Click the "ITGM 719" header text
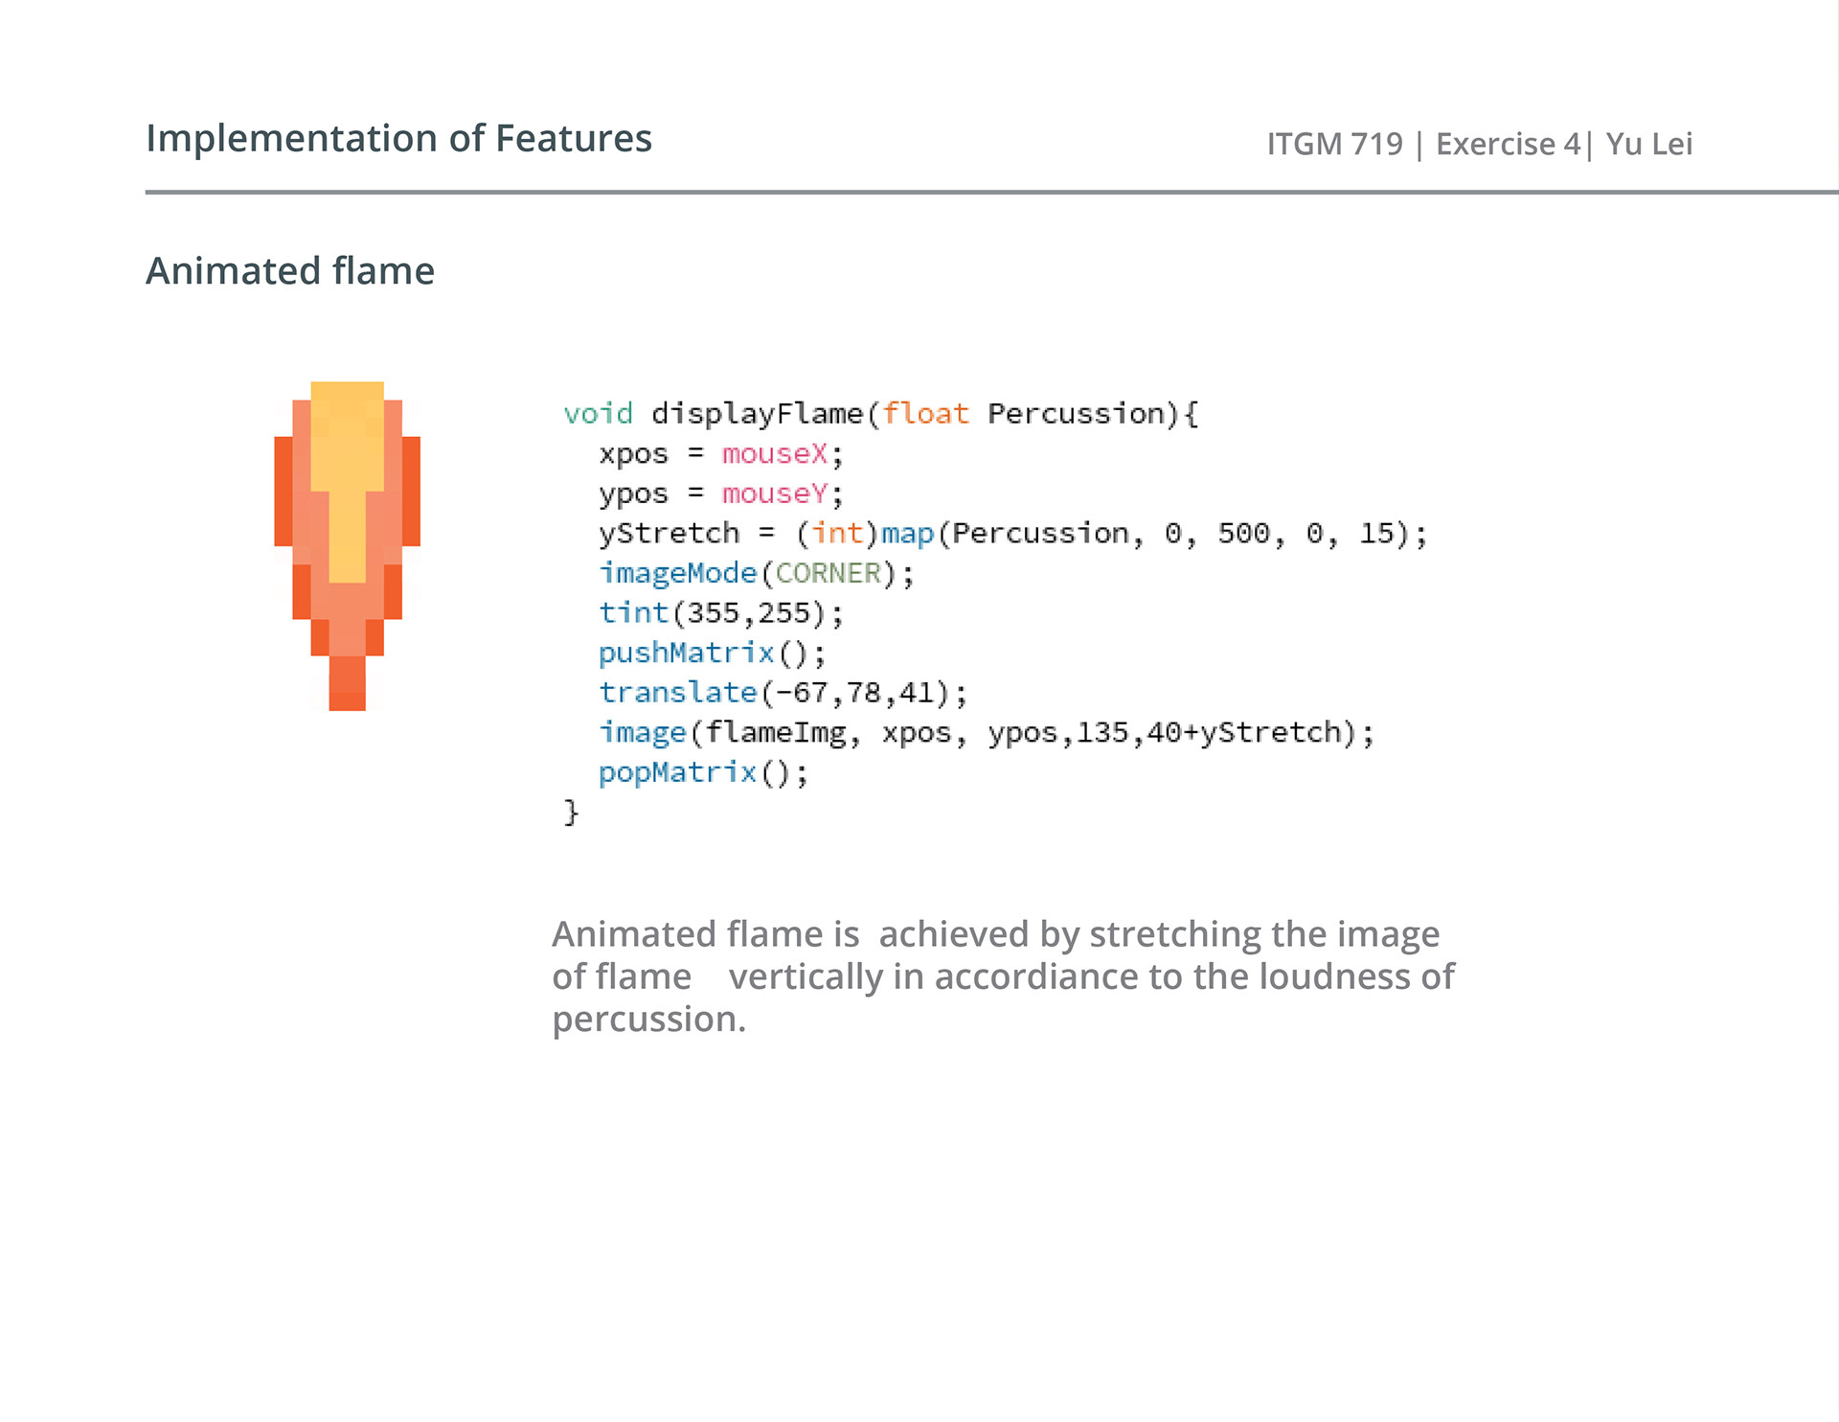 (x=1334, y=145)
